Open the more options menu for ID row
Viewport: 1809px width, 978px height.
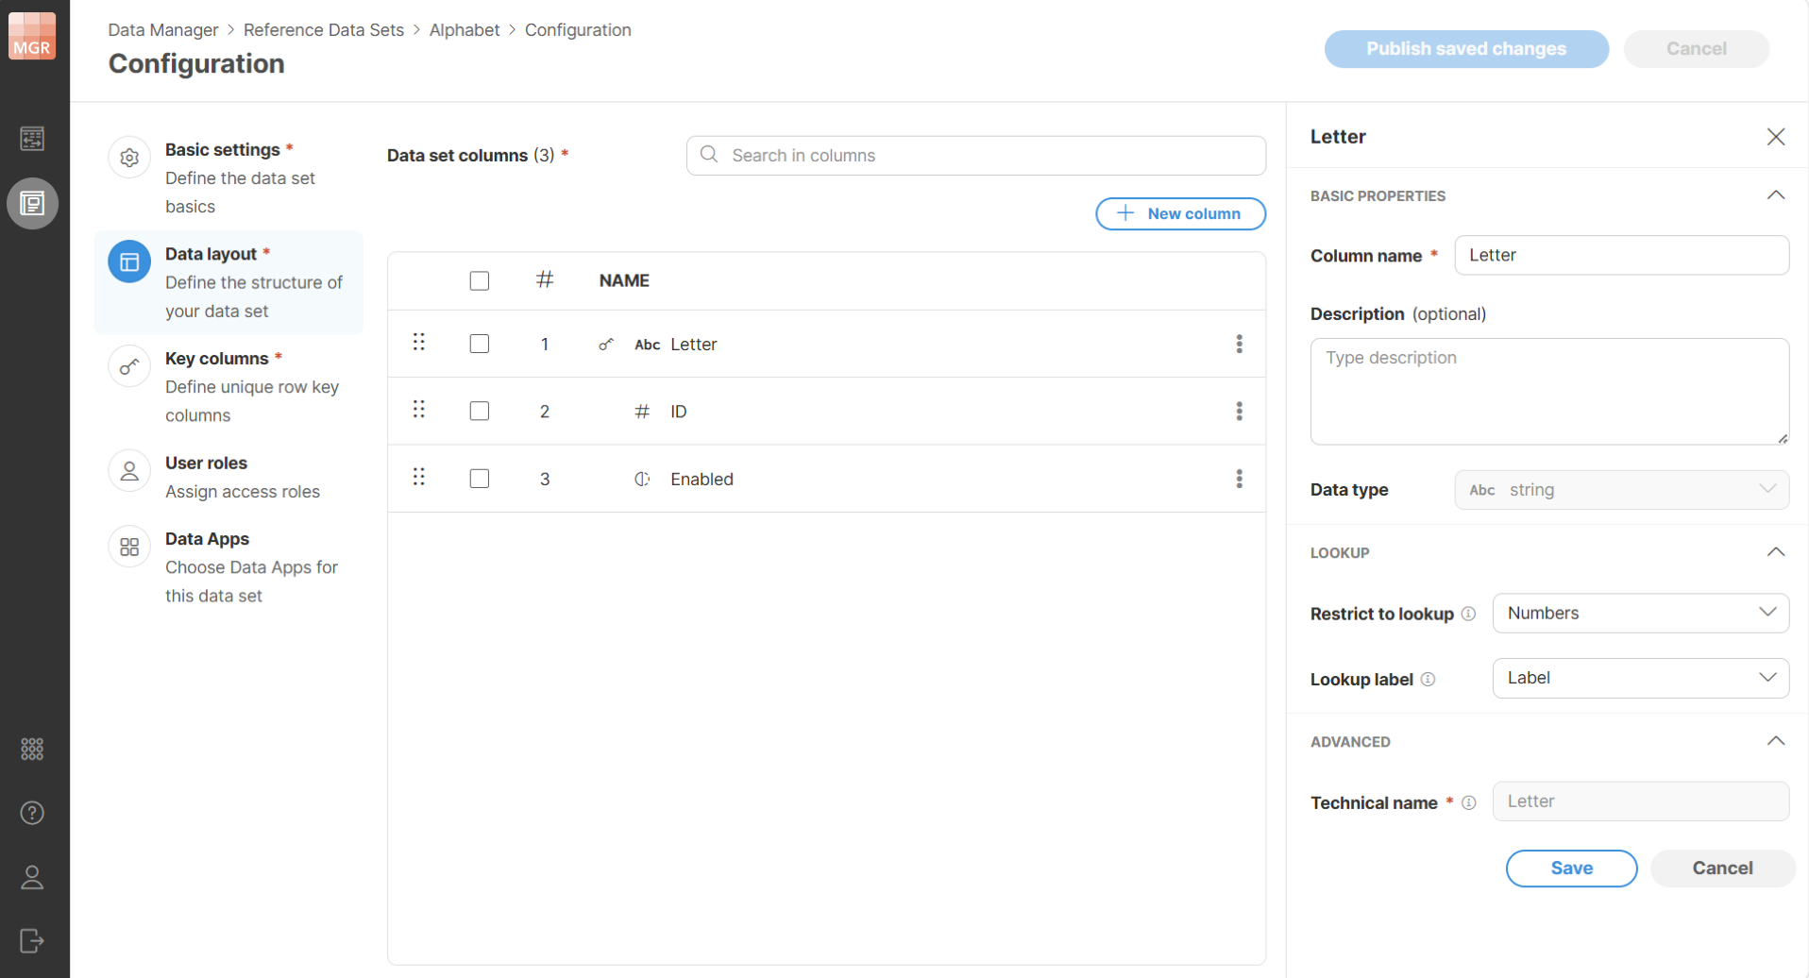coord(1239,411)
